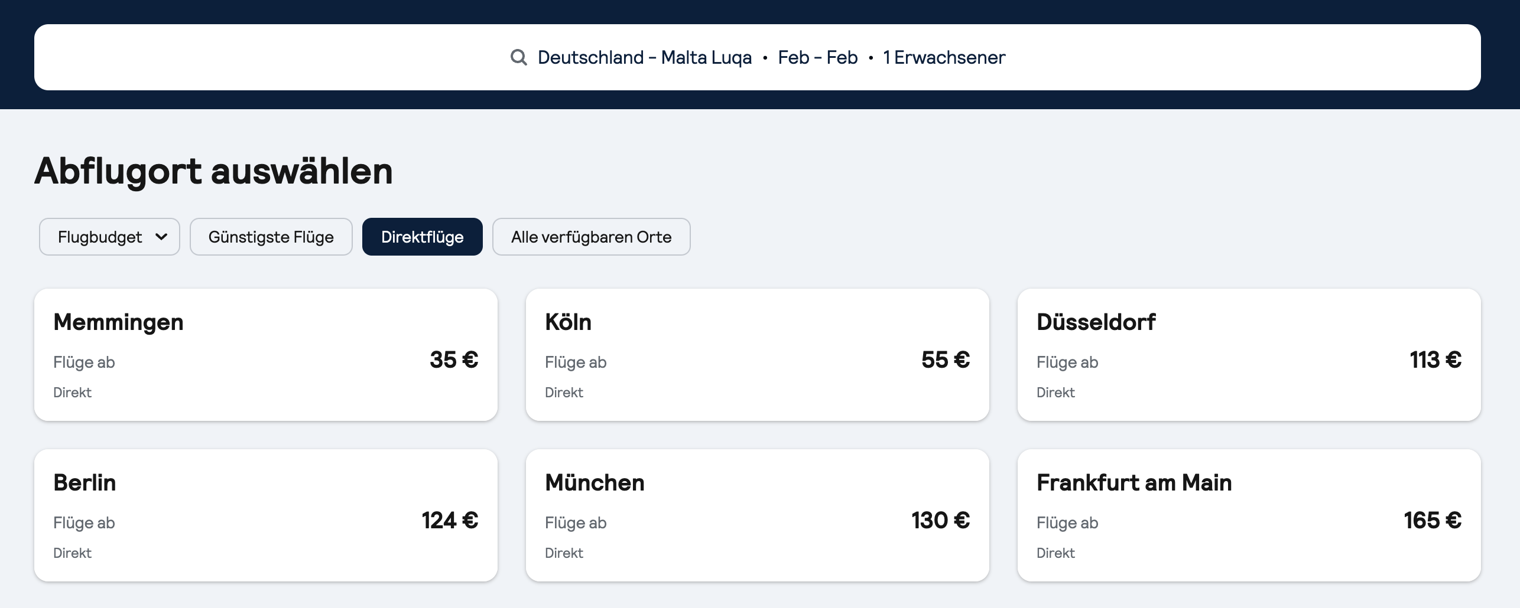Toggle the Direktflüge filter chip
The image size is (1520, 608).
423,237
